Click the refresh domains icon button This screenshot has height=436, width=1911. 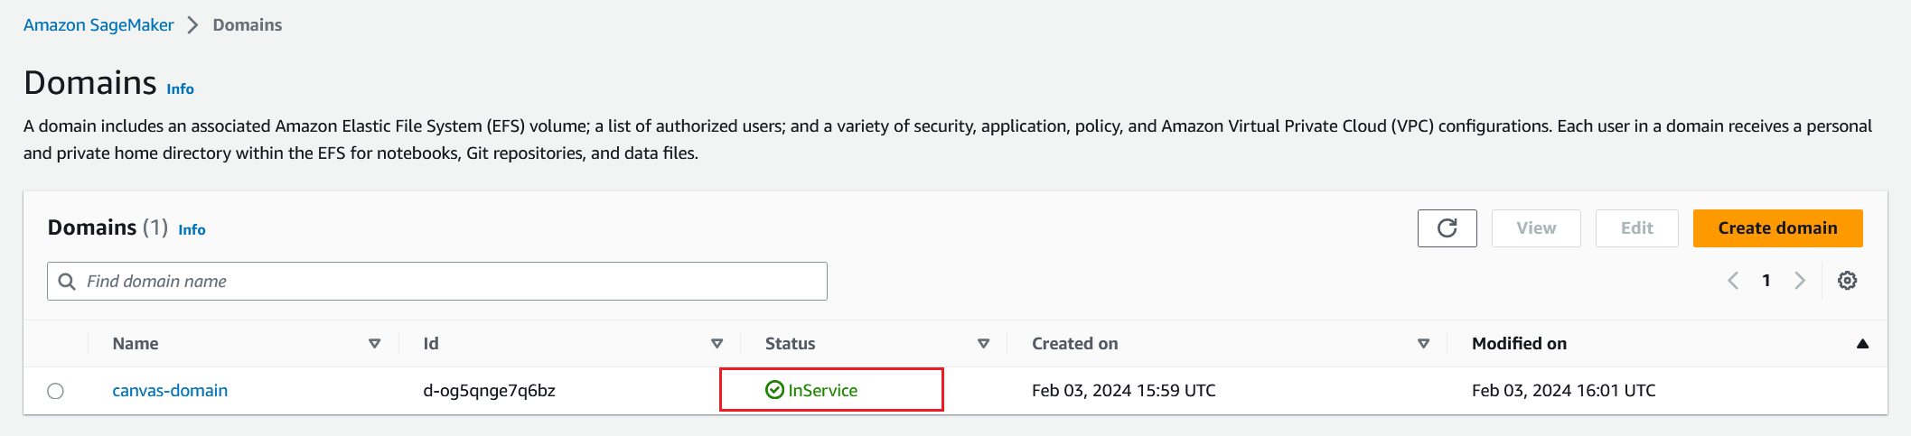pyautogui.click(x=1447, y=228)
